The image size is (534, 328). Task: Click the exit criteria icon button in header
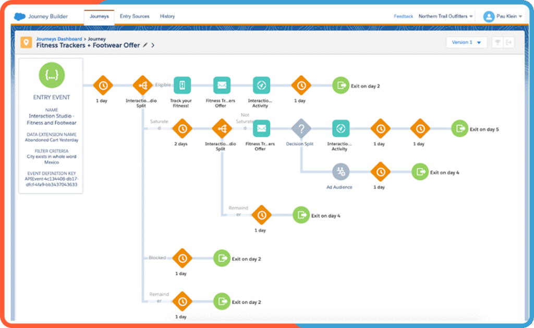(x=509, y=43)
